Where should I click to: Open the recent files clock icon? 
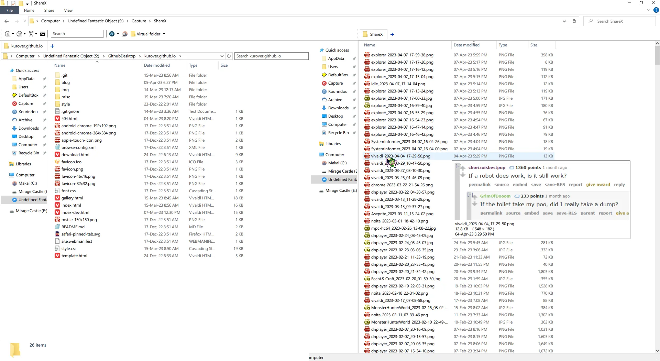pos(19,34)
